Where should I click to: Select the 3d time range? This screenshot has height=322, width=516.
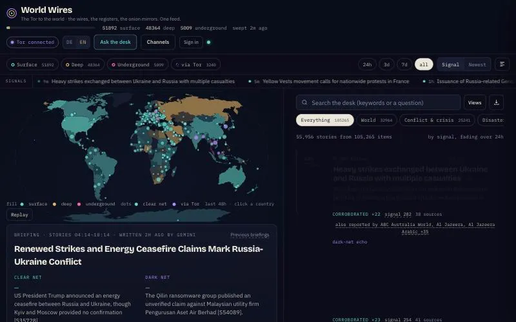click(x=386, y=64)
